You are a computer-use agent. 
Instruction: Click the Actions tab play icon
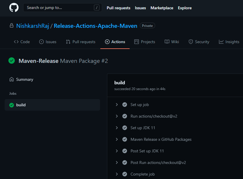coord(107,42)
